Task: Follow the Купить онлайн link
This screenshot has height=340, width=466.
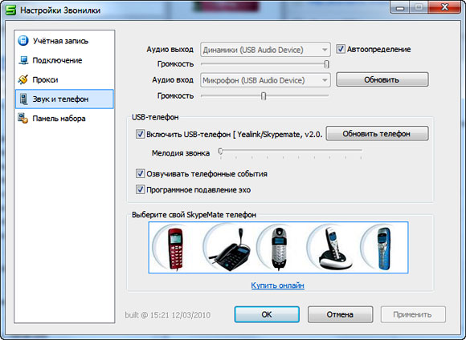Action: click(277, 285)
